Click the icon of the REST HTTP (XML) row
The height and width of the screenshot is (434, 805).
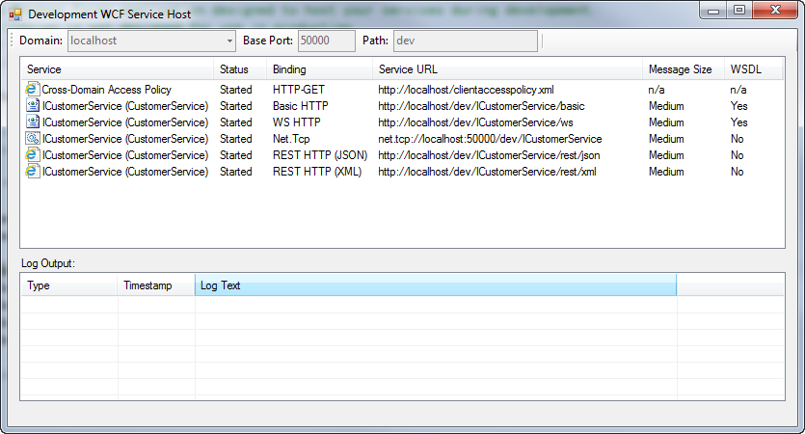click(x=32, y=171)
